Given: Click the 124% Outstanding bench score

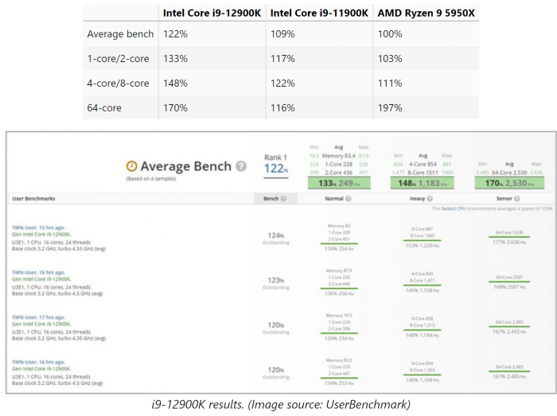Looking at the screenshot, I should (x=276, y=235).
